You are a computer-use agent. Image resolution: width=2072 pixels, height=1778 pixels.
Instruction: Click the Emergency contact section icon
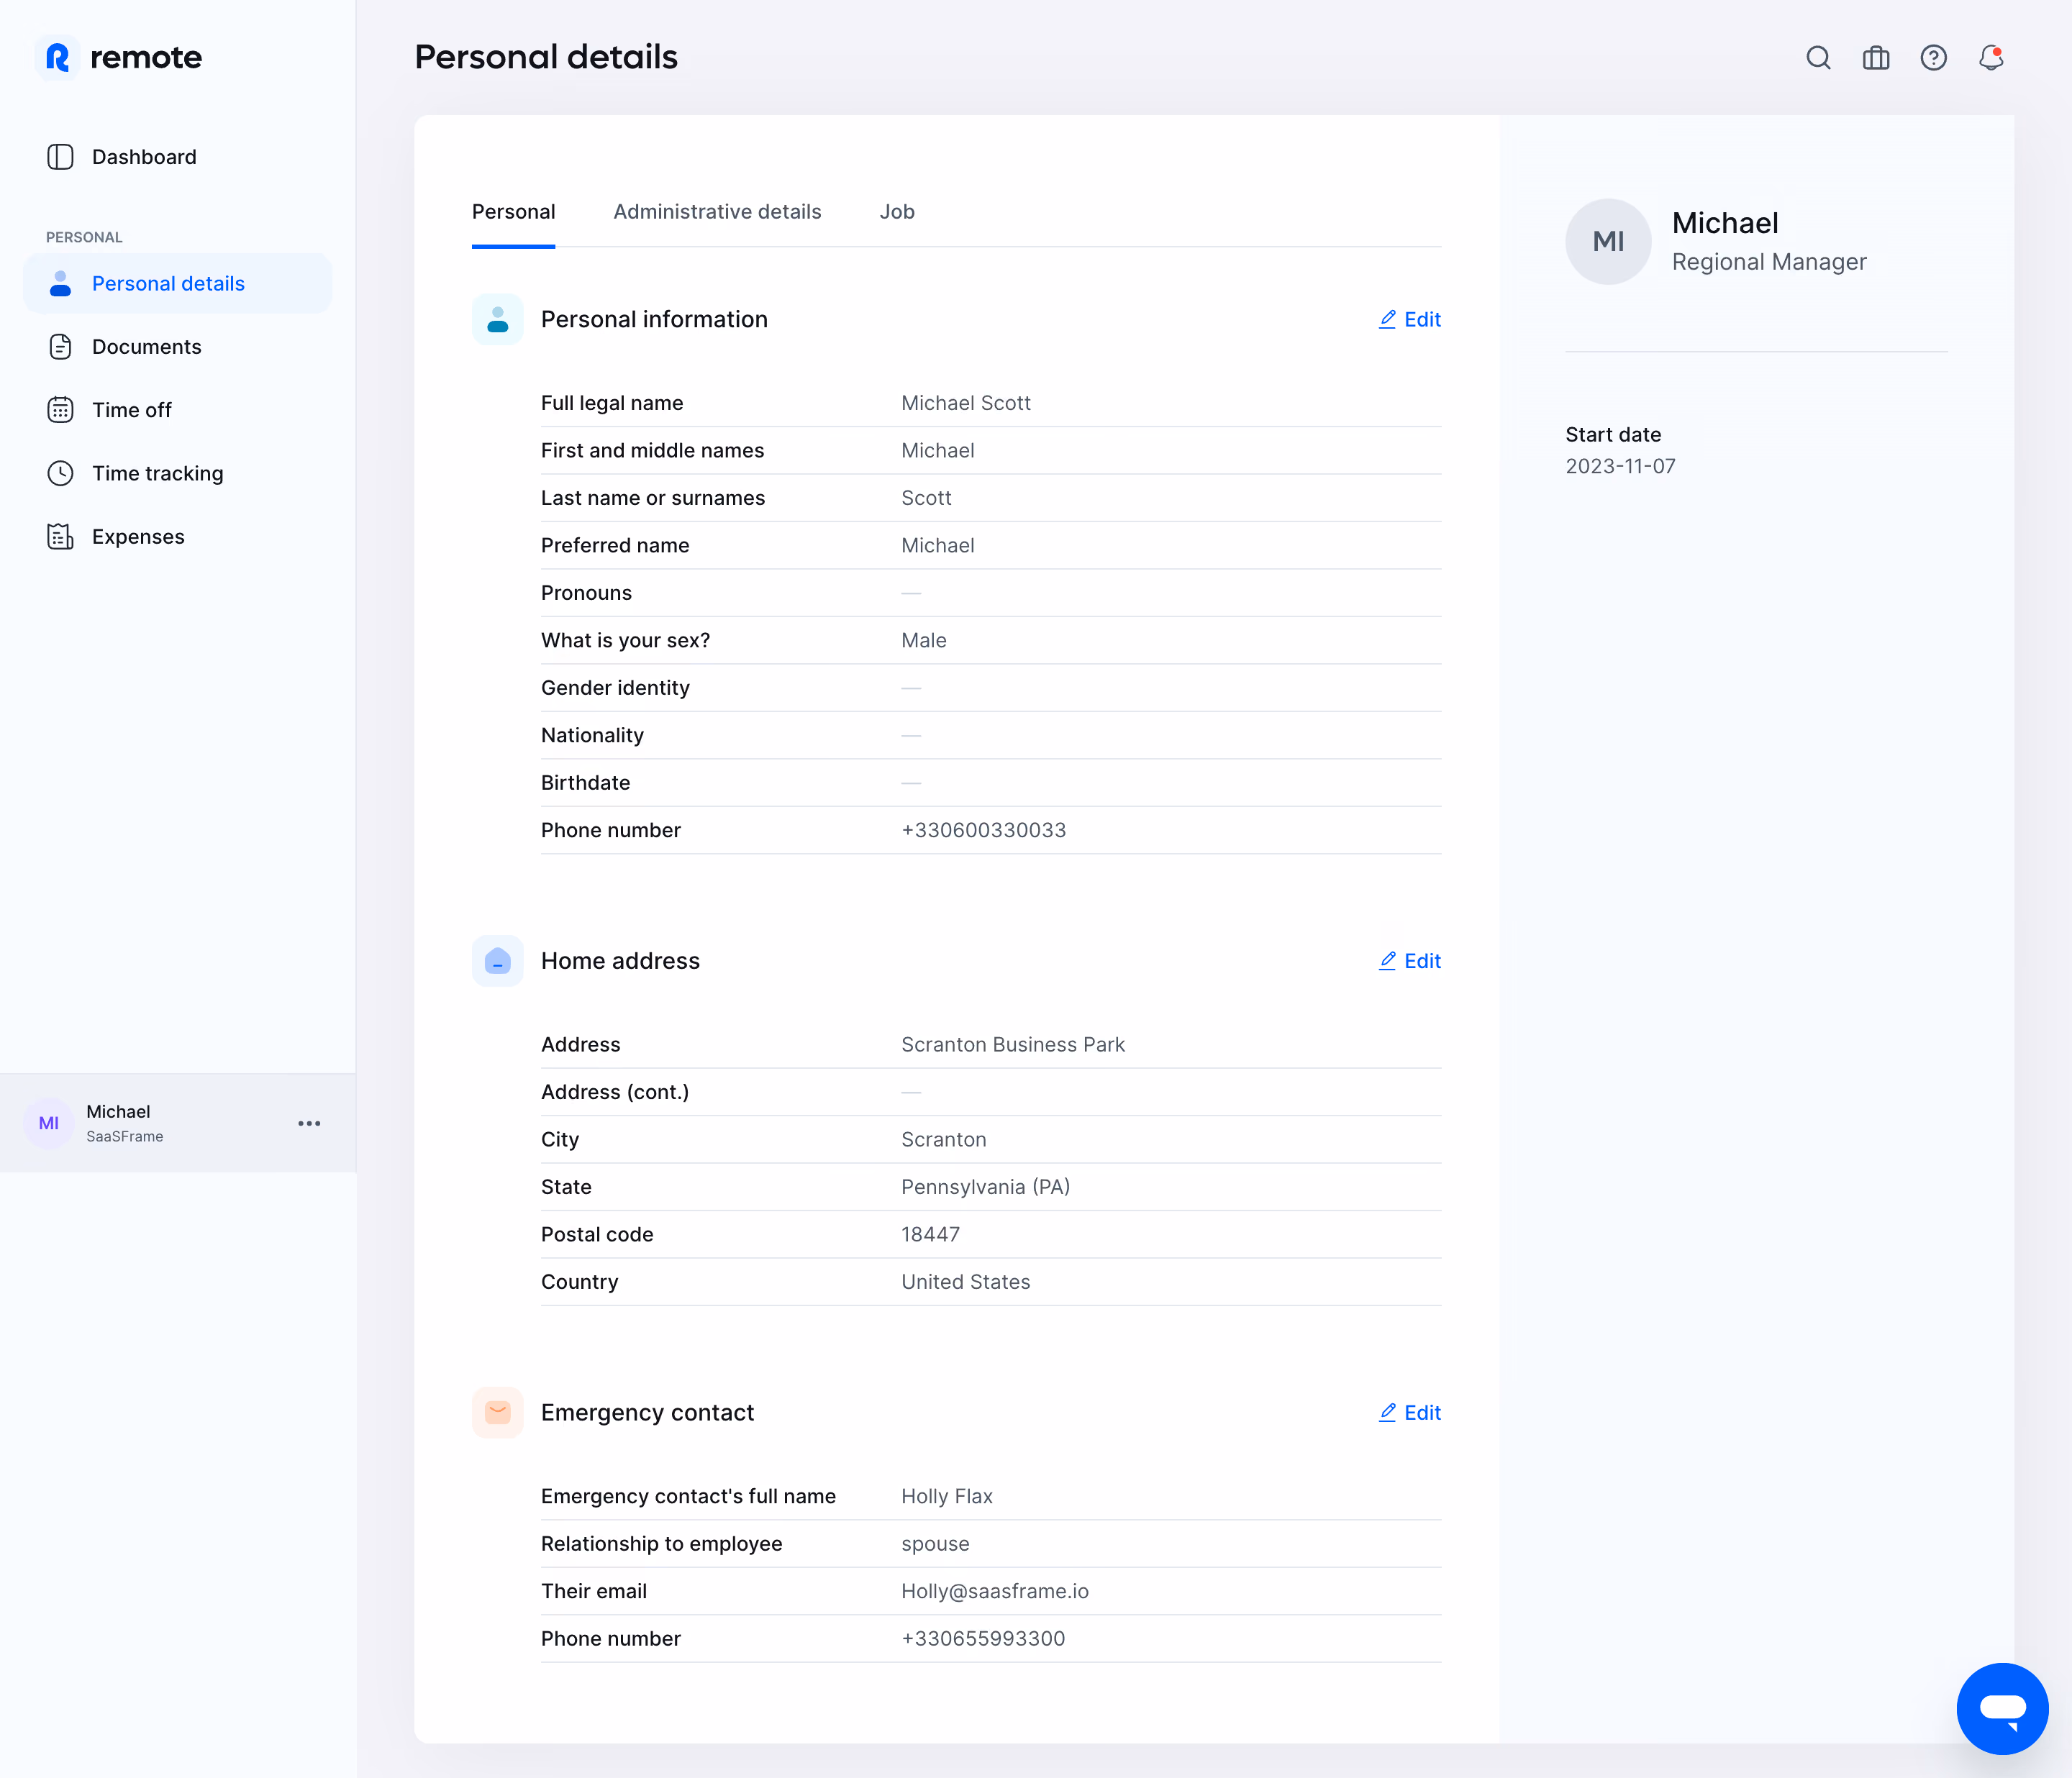pyautogui.click(x=497, y=1413)
